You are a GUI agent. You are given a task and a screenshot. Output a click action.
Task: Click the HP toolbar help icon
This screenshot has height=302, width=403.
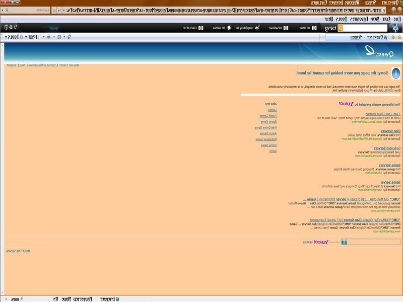6,27
